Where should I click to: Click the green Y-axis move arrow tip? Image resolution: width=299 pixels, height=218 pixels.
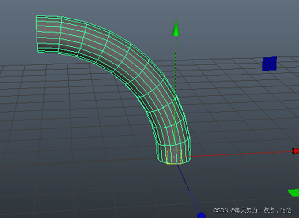pos(176,27)
